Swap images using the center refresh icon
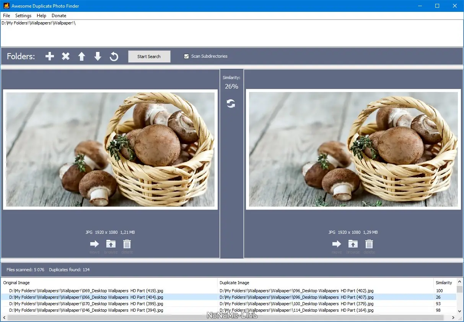 click(x=231, y=104)
